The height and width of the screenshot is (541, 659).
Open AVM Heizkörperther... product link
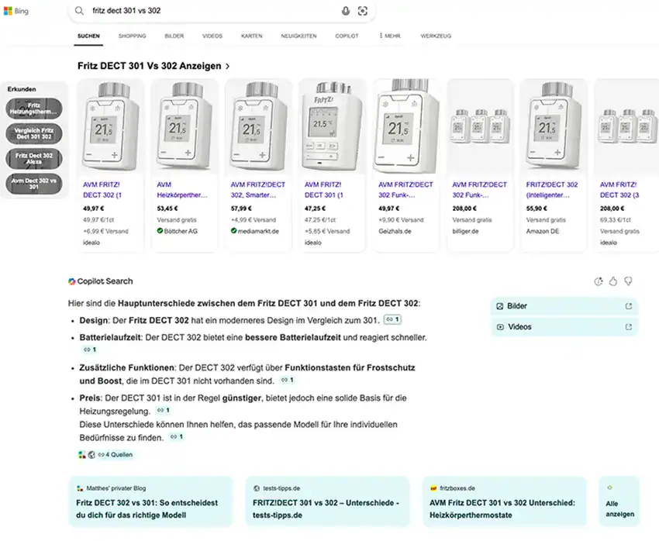point(182,190)
